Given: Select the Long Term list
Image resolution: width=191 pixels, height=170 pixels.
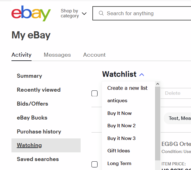Looking at the screenshot, I should coord(119,163).
